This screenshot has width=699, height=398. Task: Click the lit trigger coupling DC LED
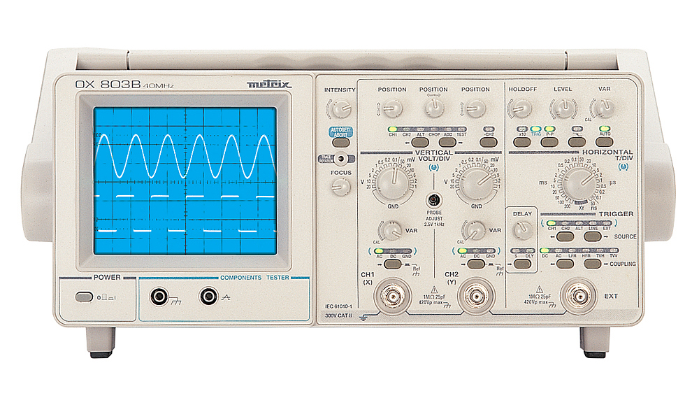545,250
